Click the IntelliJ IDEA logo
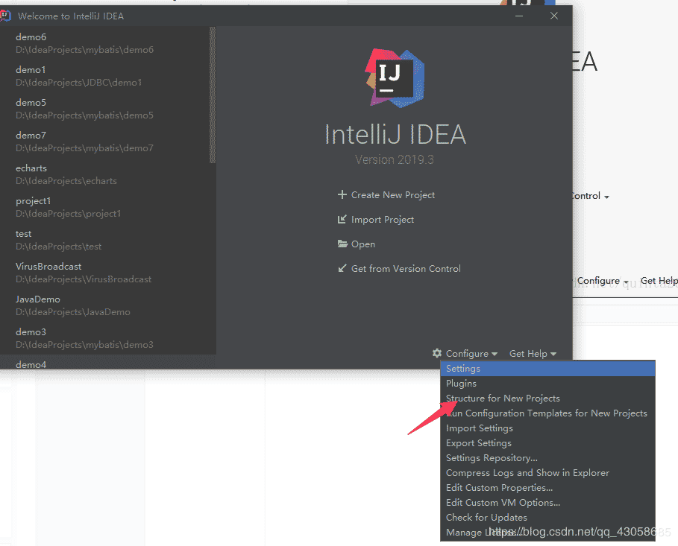This screenshot has width=678, height=546. coord(394,77)
